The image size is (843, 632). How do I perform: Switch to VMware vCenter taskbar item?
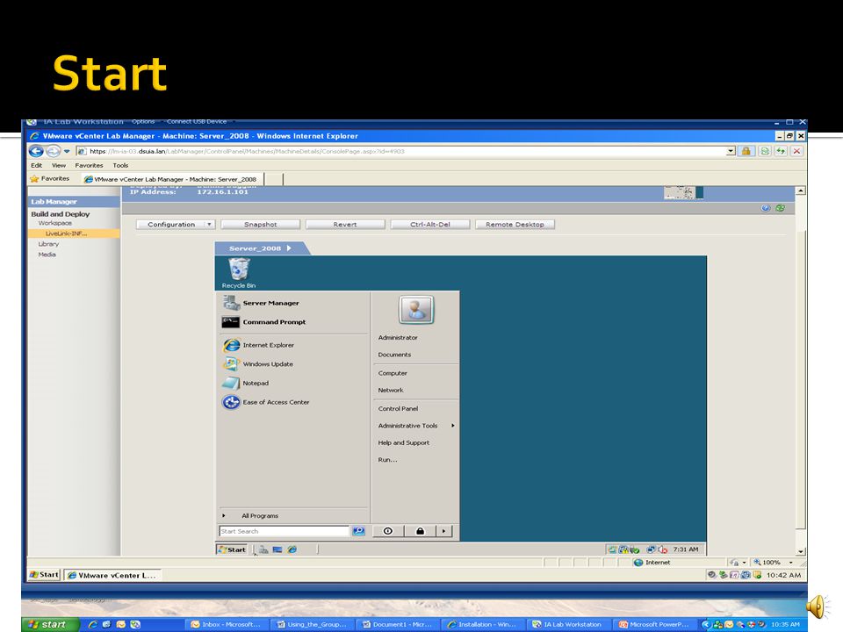[x=112, y=575]
